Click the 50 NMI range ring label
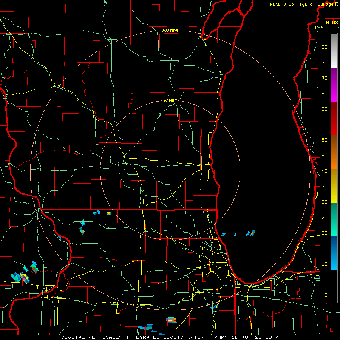This screenshot has height=340, width=340. click(x=170, y=100)
